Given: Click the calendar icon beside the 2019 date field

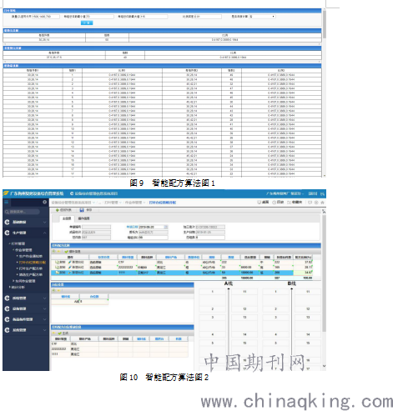Looking at the screenshot, I should [166, 227].
